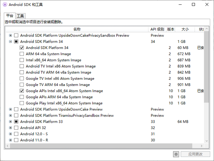
Task: Switch to the 工具 tab
Action: tap(20, 16)
